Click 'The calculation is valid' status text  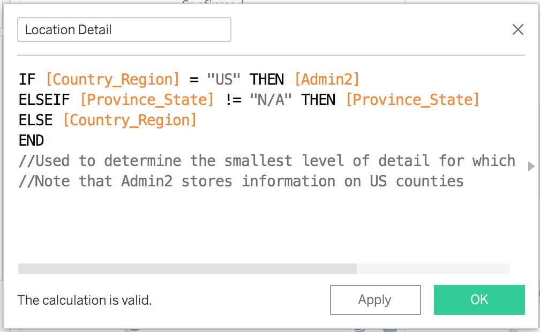click(x=84, y=300)
